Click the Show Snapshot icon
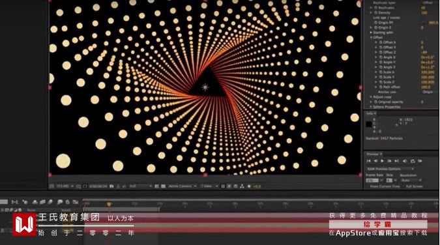Image resolution: width=440 pixels, height=245 pixels. (x=118, y=186)
